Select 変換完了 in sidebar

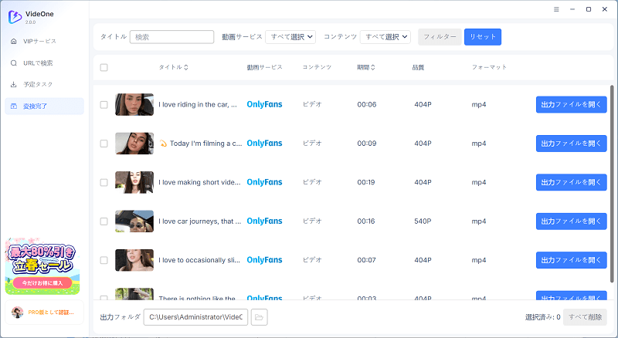coord(44,106)
